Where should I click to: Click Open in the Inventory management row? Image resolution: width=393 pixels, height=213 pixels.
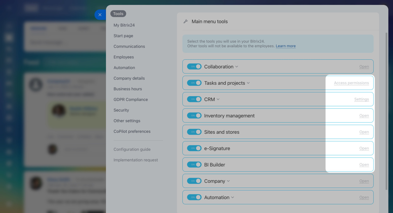pyautogui.click(x=364, y=116)
